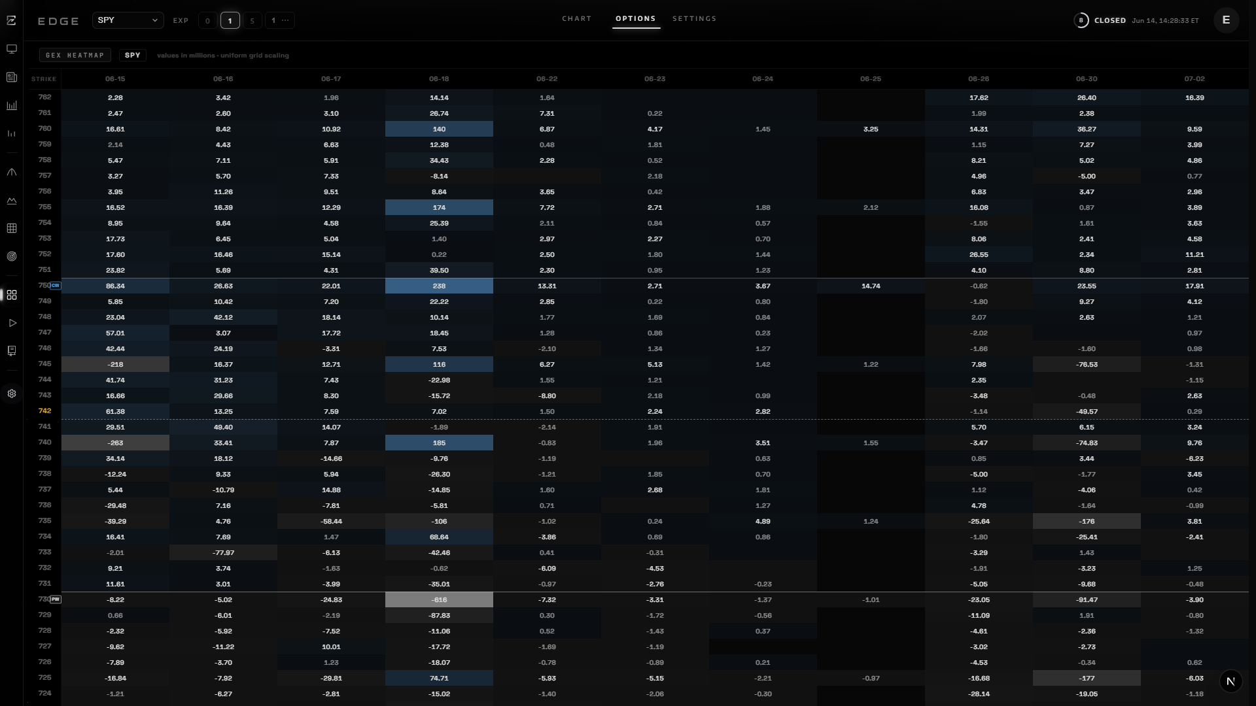The height and width of the screenshot is (706, 1256).
Task: Click the -176 cell at strike 735
Action: click(x=1087, y=521)
